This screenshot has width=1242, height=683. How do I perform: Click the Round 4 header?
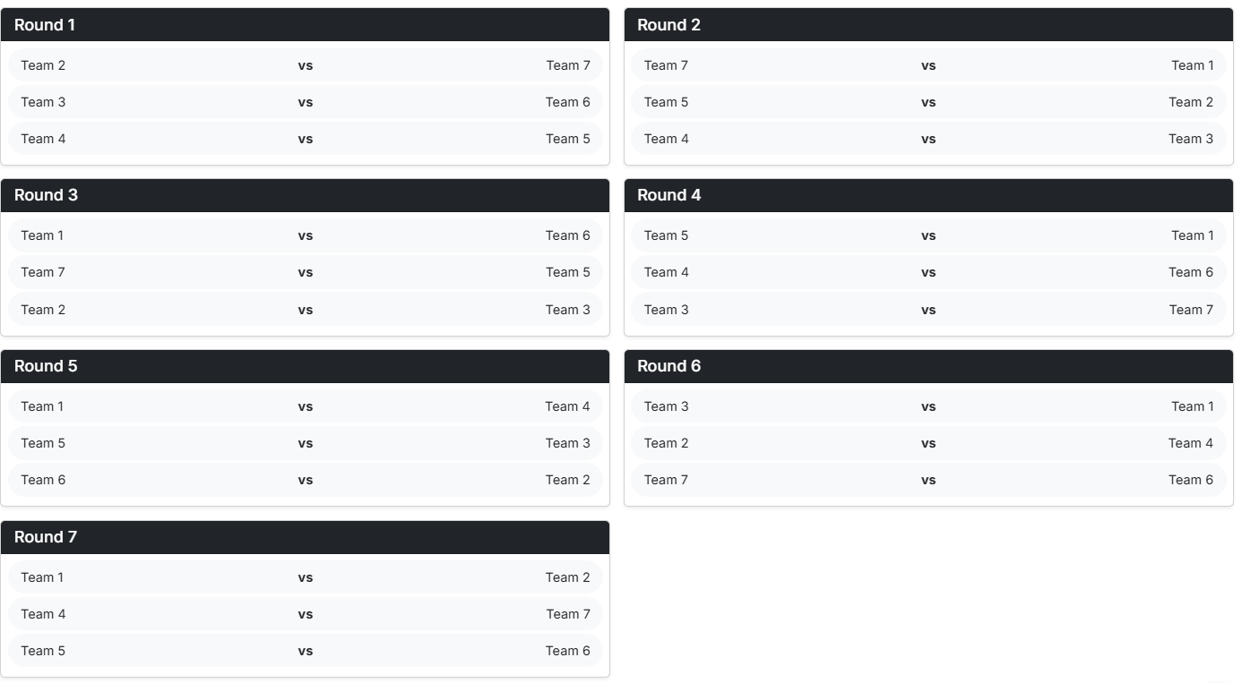point(669,195)
